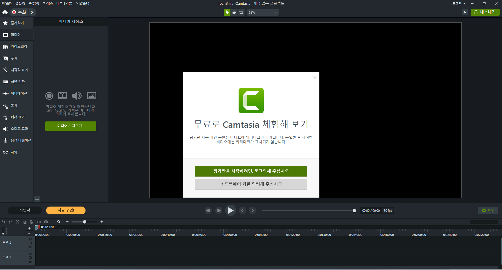Click the download icon beside 내보내기
Screen dimensions: 502x270
[x=465, y=12]
